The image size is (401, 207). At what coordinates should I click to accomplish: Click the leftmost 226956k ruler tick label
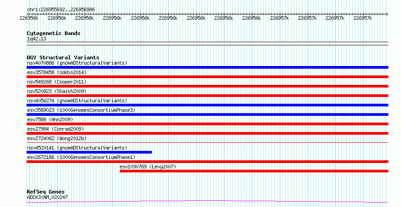[x=29, y=18]
